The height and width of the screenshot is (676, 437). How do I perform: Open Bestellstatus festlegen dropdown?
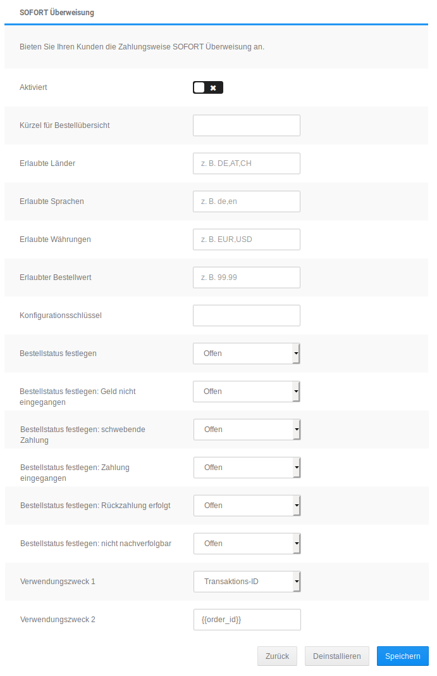click(246, 354)
